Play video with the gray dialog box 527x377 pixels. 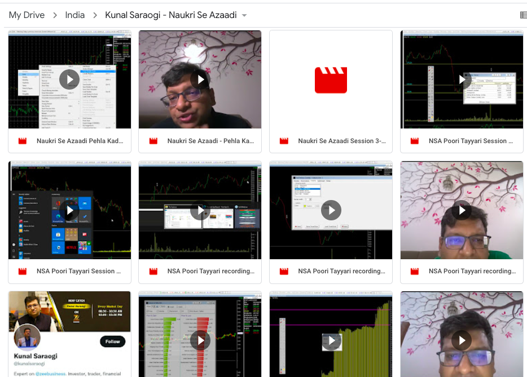pos(331,210)
